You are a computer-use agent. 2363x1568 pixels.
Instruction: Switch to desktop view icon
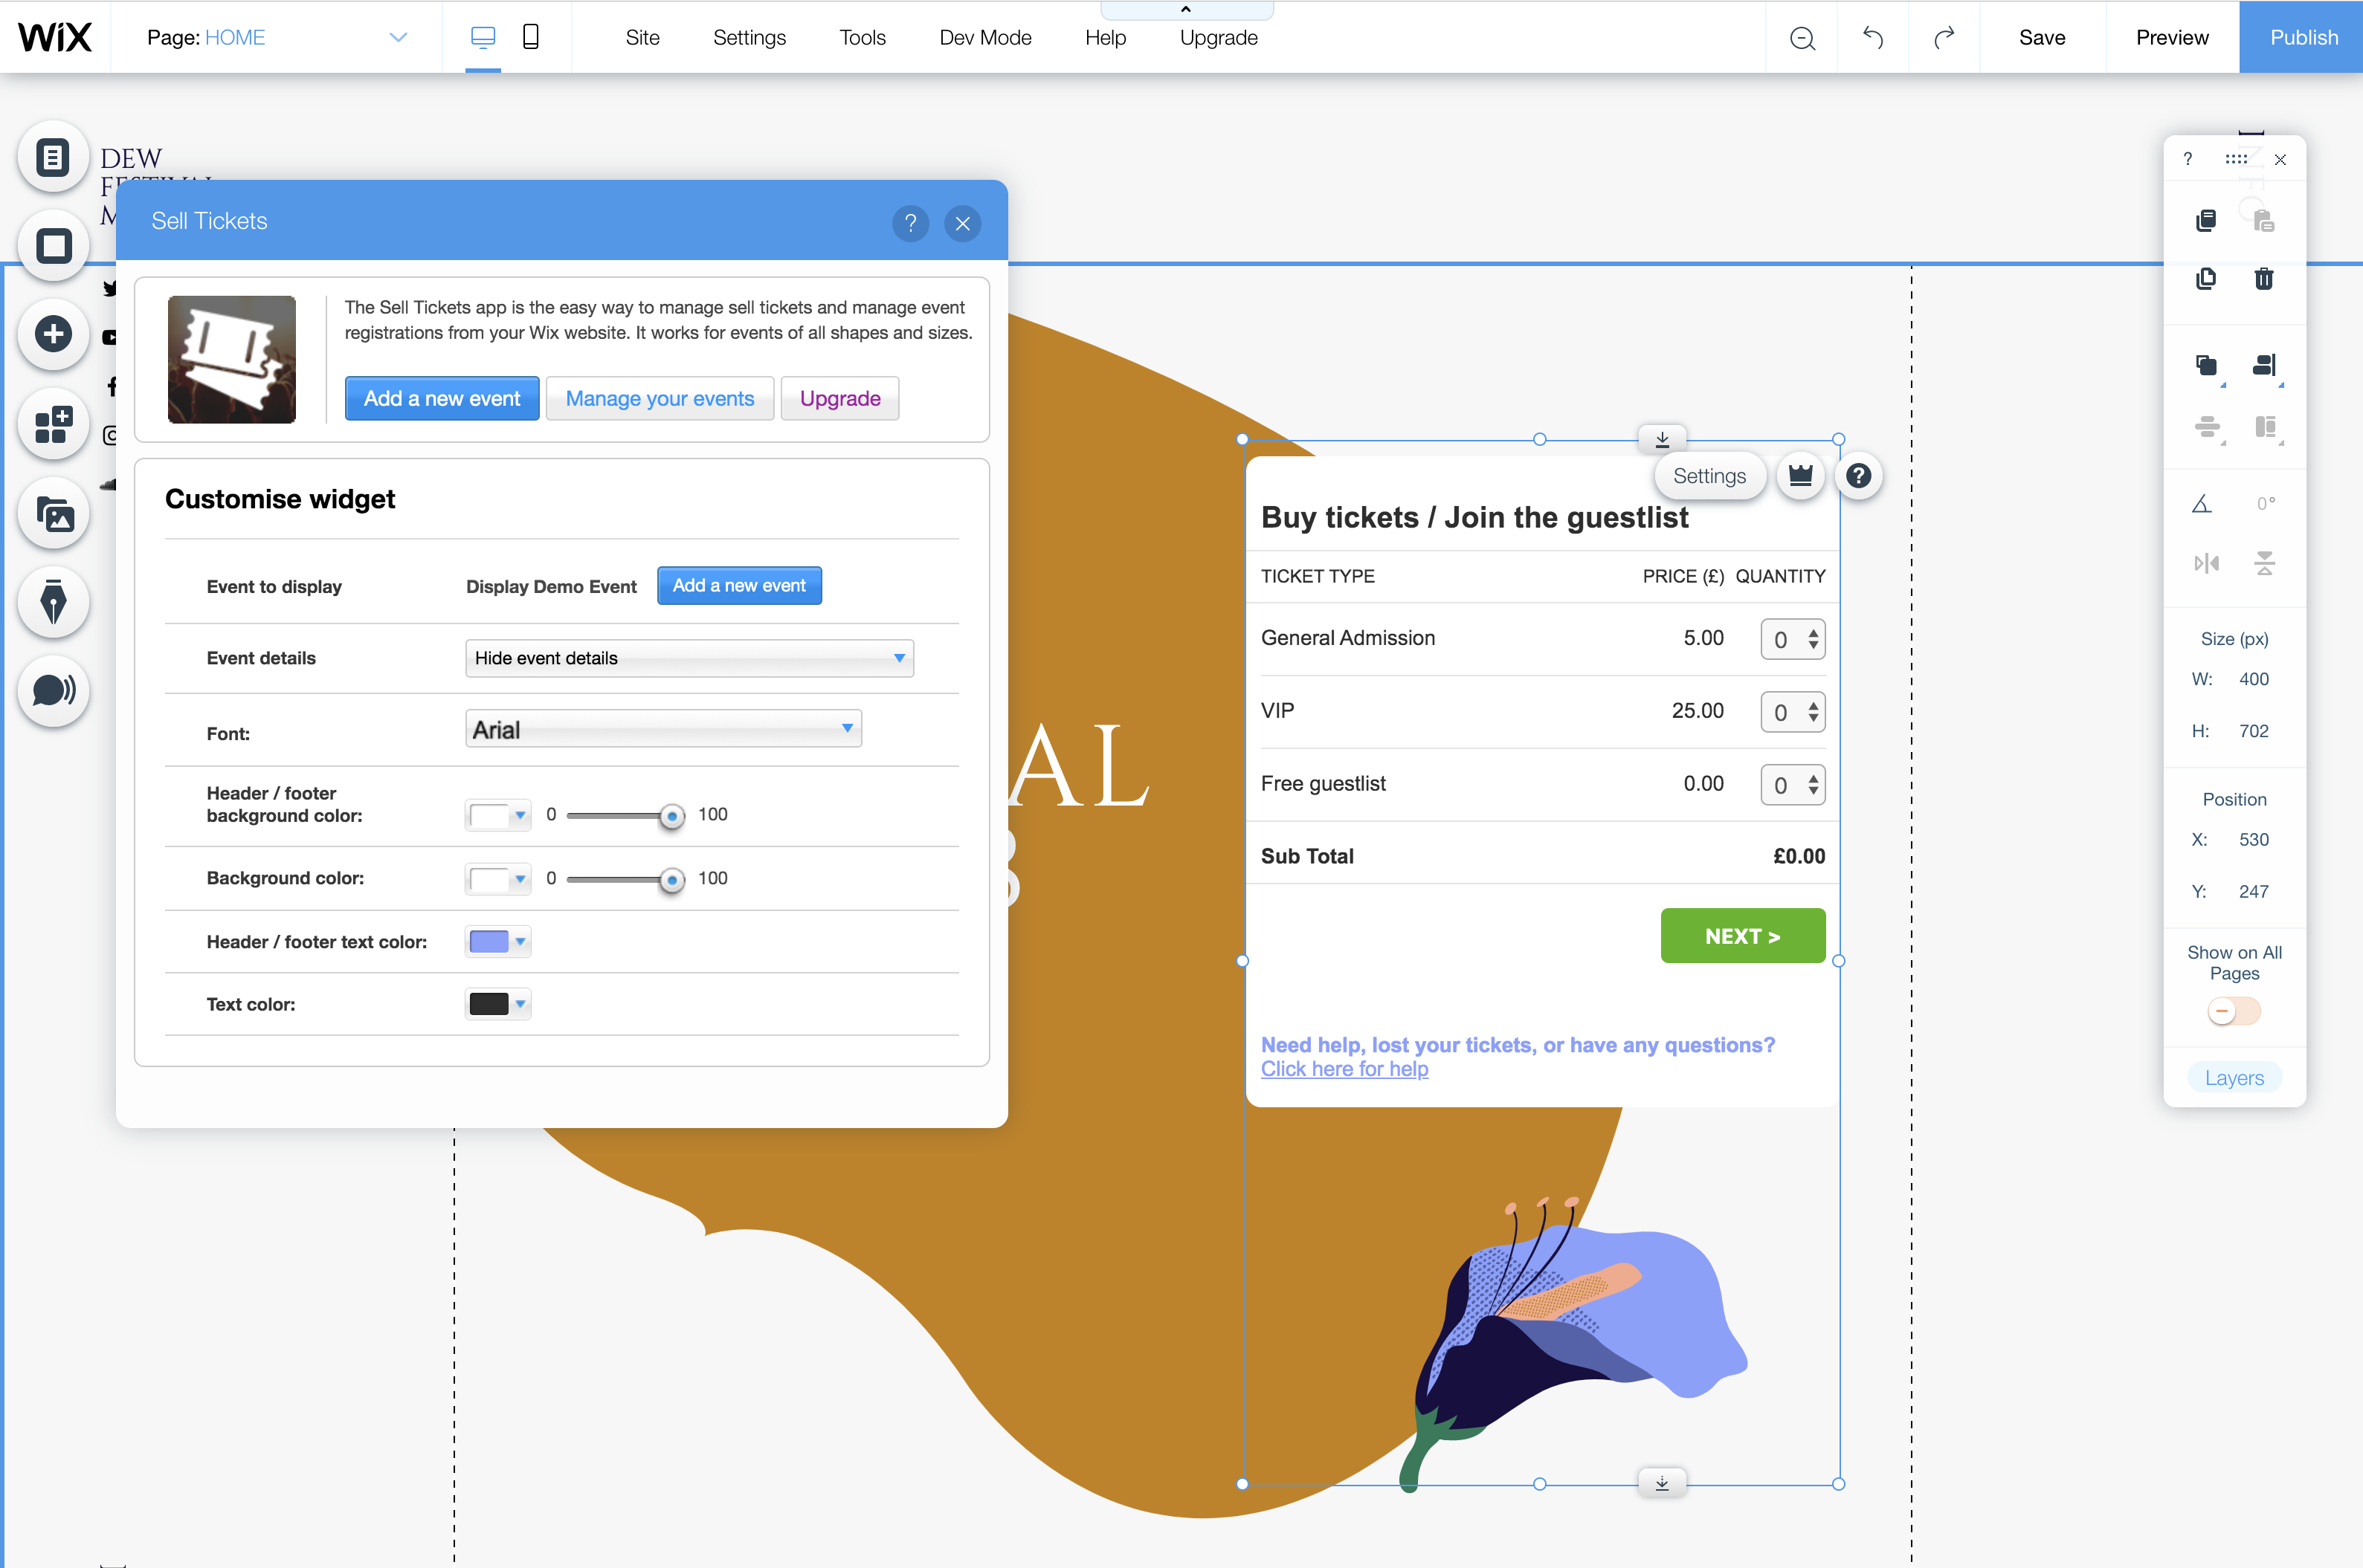coord(483,38)
